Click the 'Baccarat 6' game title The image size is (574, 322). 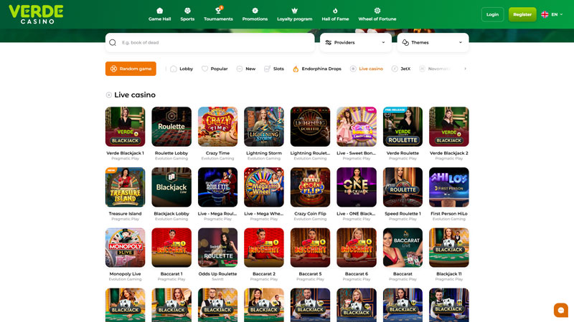(x=357, y=274)
